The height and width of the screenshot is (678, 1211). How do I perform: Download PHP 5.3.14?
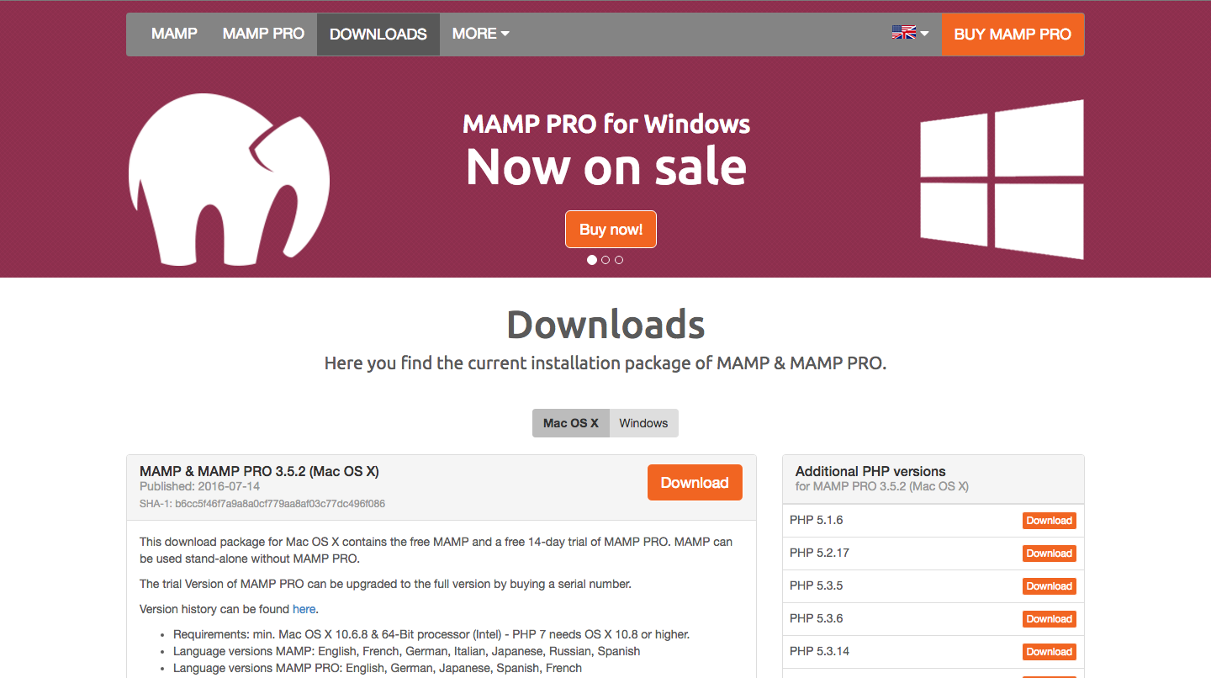(1049, 652)
